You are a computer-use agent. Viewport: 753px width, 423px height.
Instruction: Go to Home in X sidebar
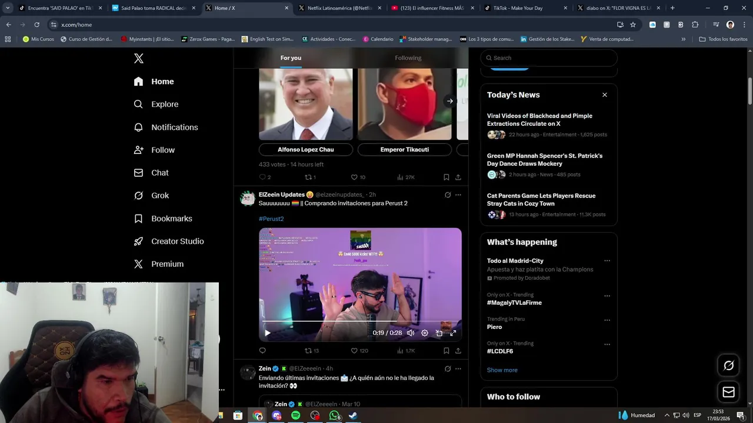click(x=154, y=82)
